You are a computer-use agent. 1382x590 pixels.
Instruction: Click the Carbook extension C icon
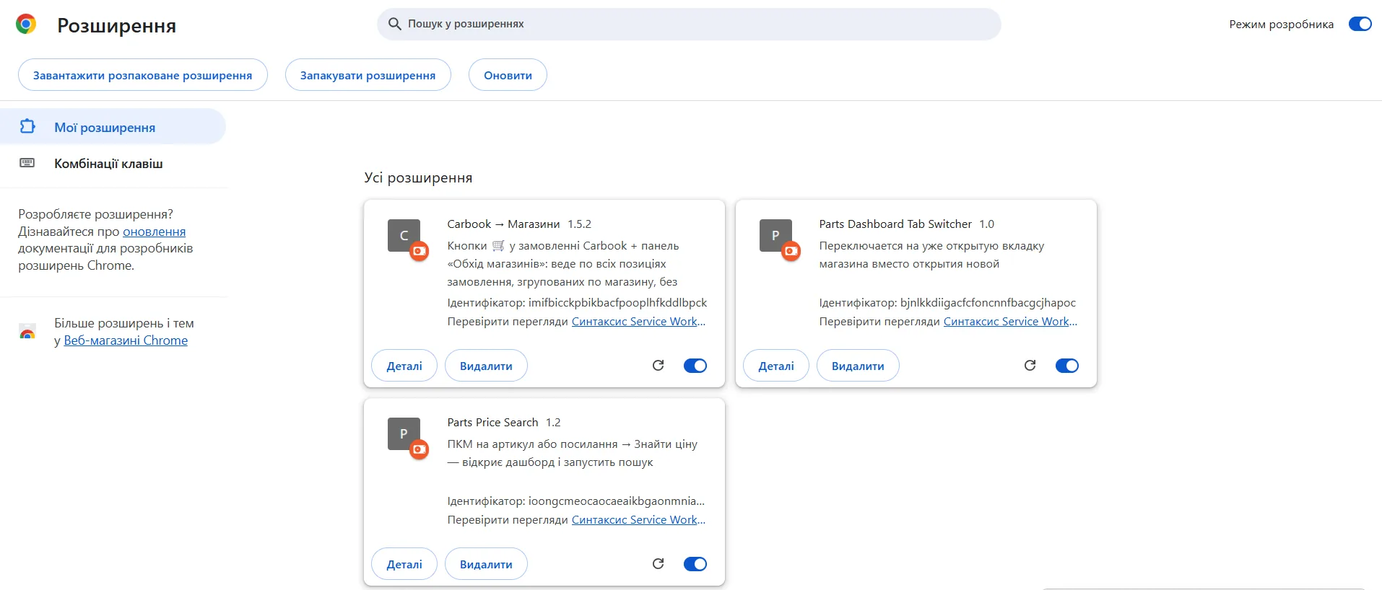tap(404, 235)
